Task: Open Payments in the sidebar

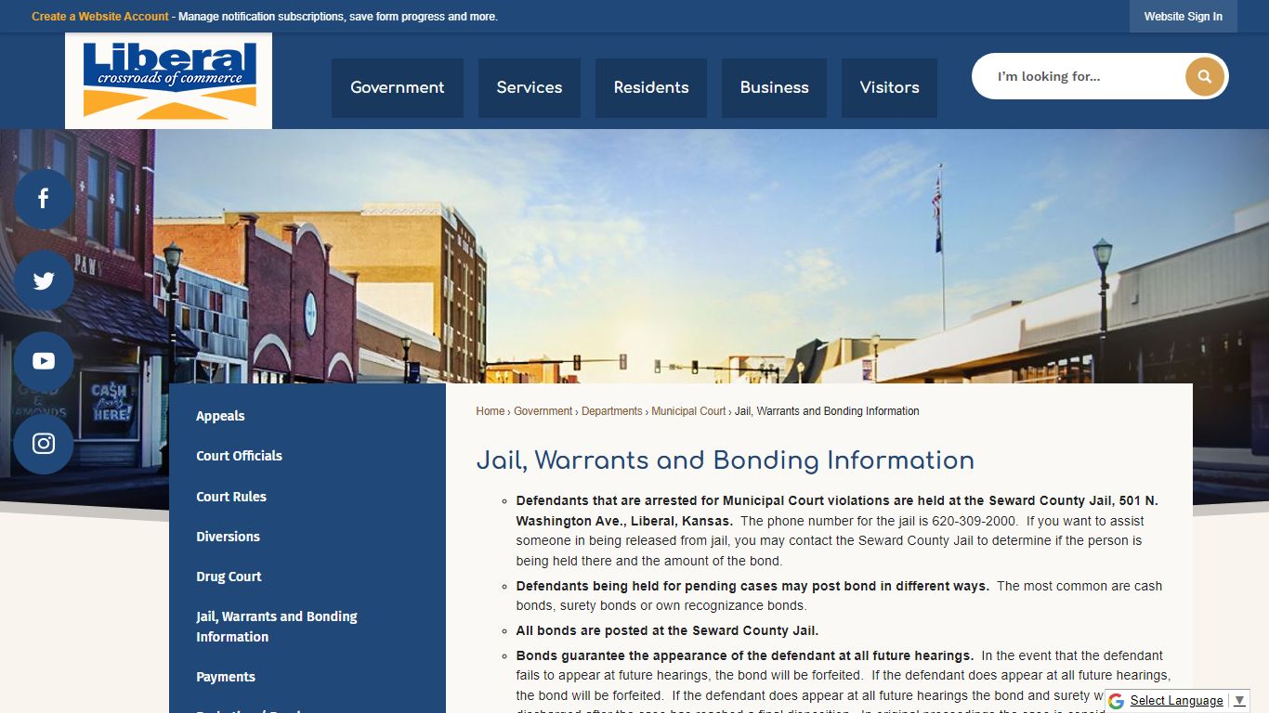Action: point(226,677)
